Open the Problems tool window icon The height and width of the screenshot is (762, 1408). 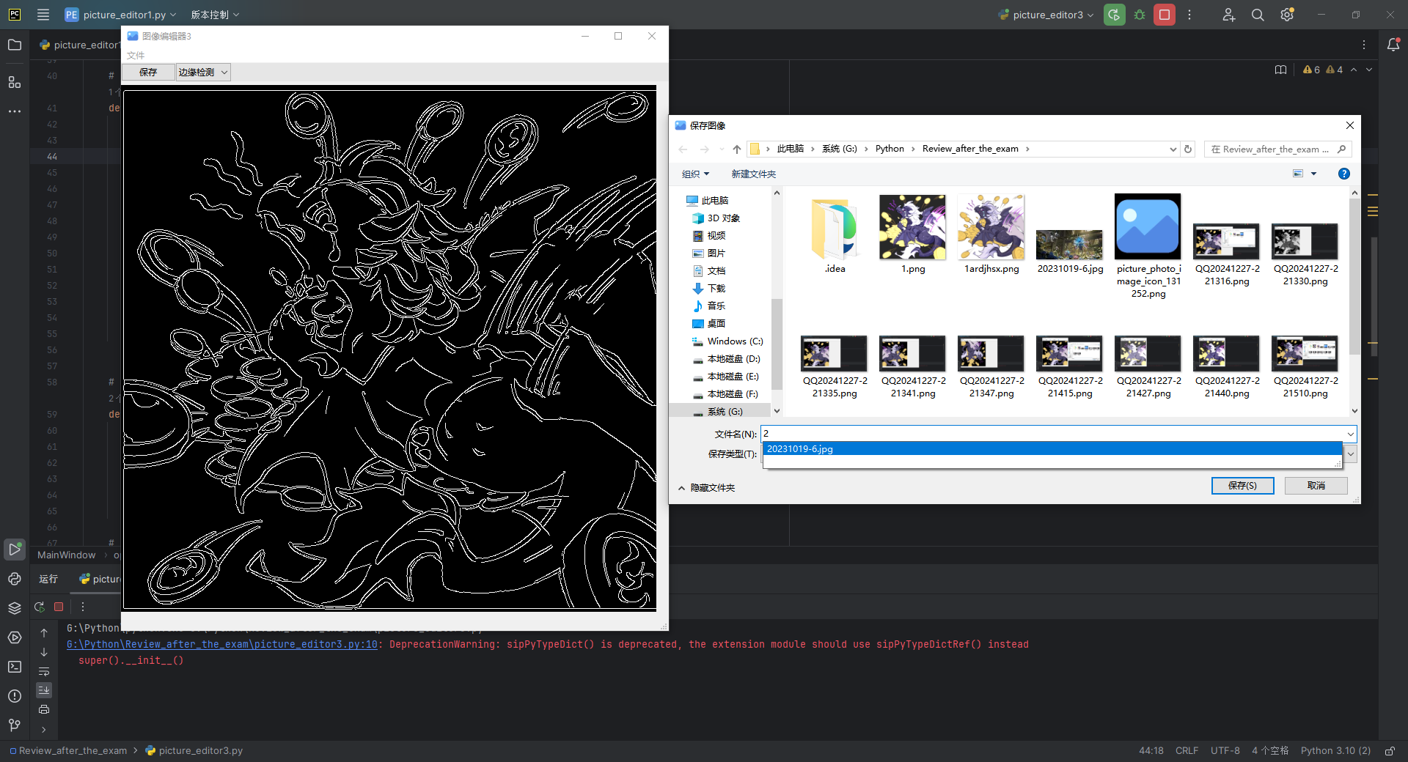click(x=15, y=696)
